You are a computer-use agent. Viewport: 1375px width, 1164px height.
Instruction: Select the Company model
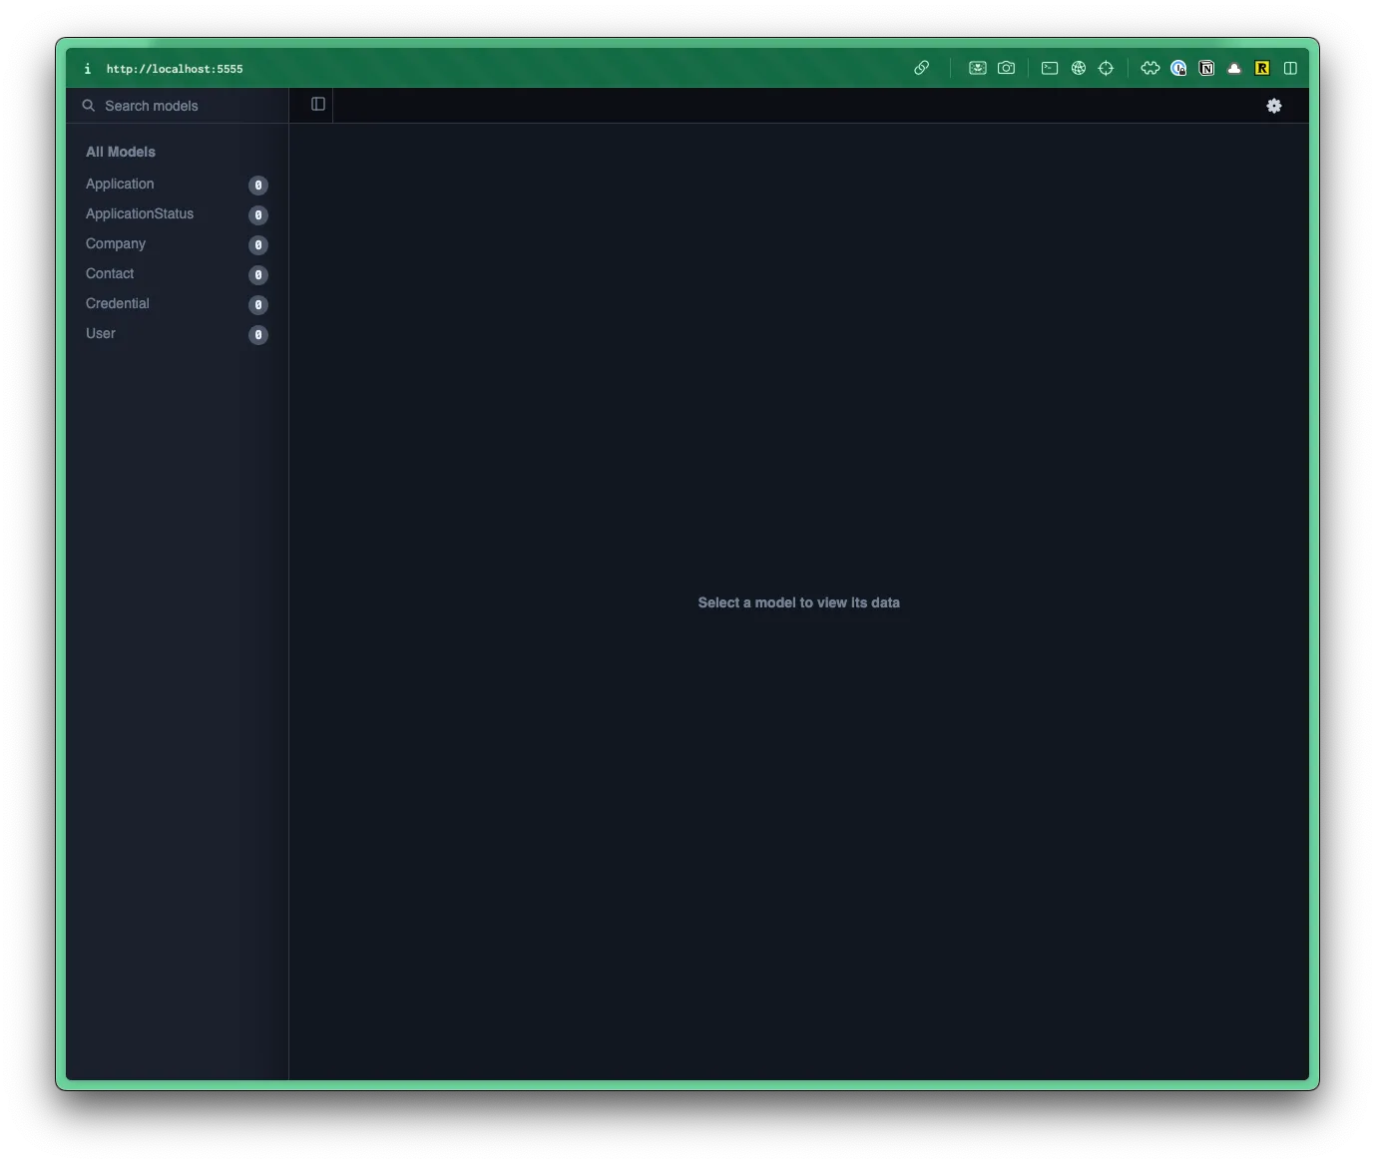116,243
